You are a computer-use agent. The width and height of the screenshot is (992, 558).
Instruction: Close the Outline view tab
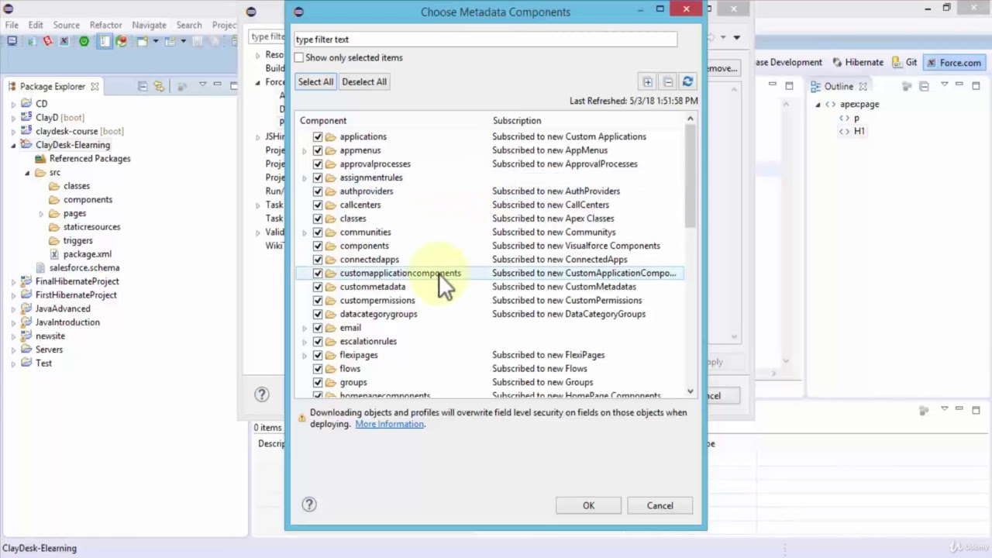[x=863, y=87]
